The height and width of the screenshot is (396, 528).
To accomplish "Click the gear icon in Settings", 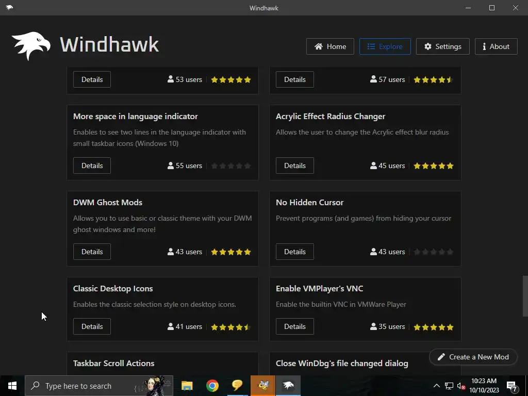I will pos(427,46).
